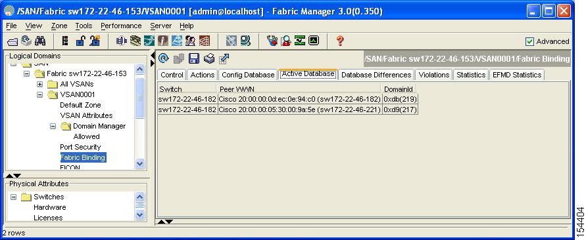The image size is (586, 240).
Task: Select Hardware under Switches
Action: click(50, 208)
